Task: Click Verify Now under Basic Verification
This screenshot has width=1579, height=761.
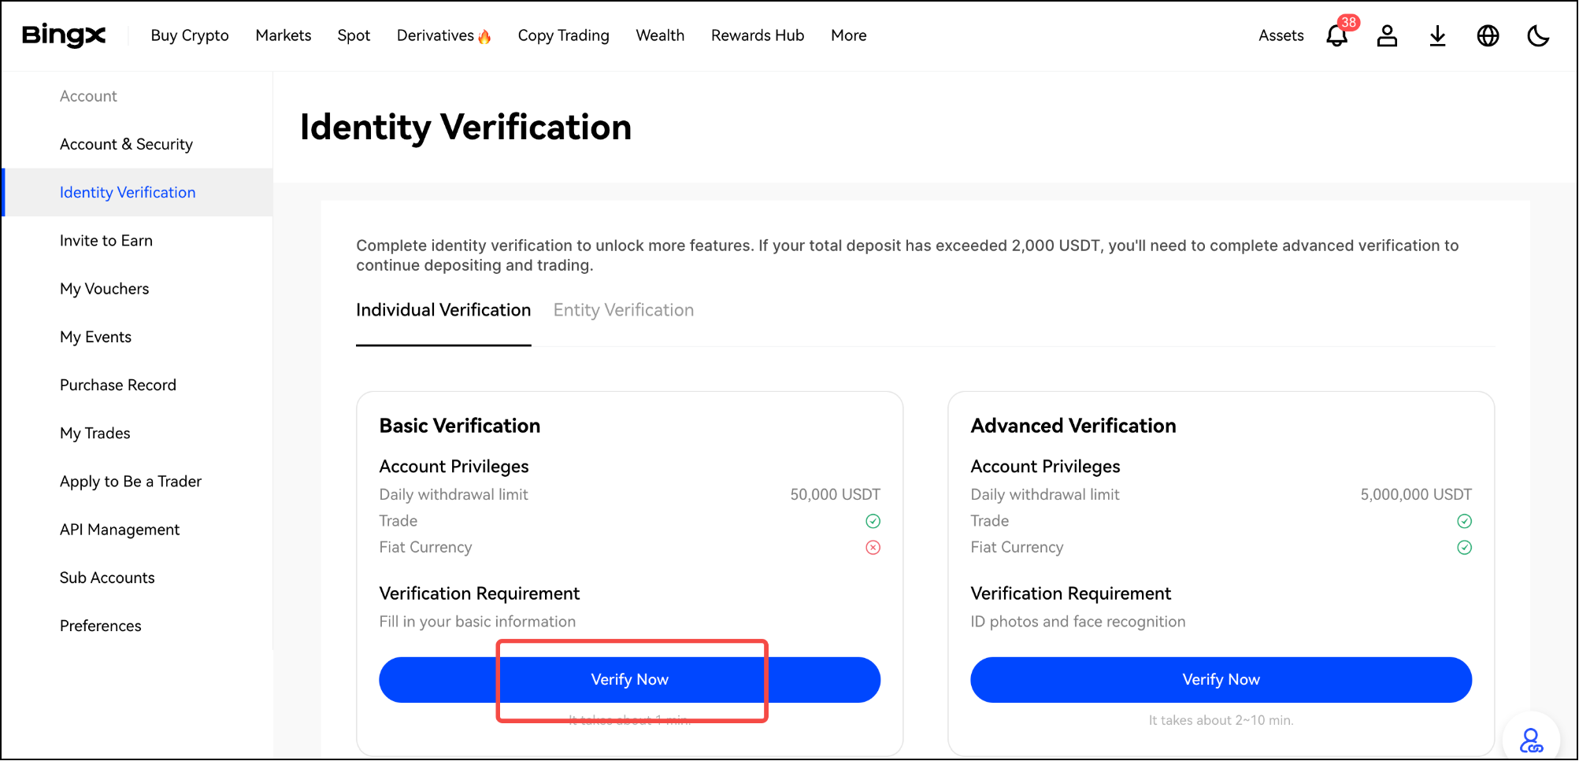Action: pos(629,680)
